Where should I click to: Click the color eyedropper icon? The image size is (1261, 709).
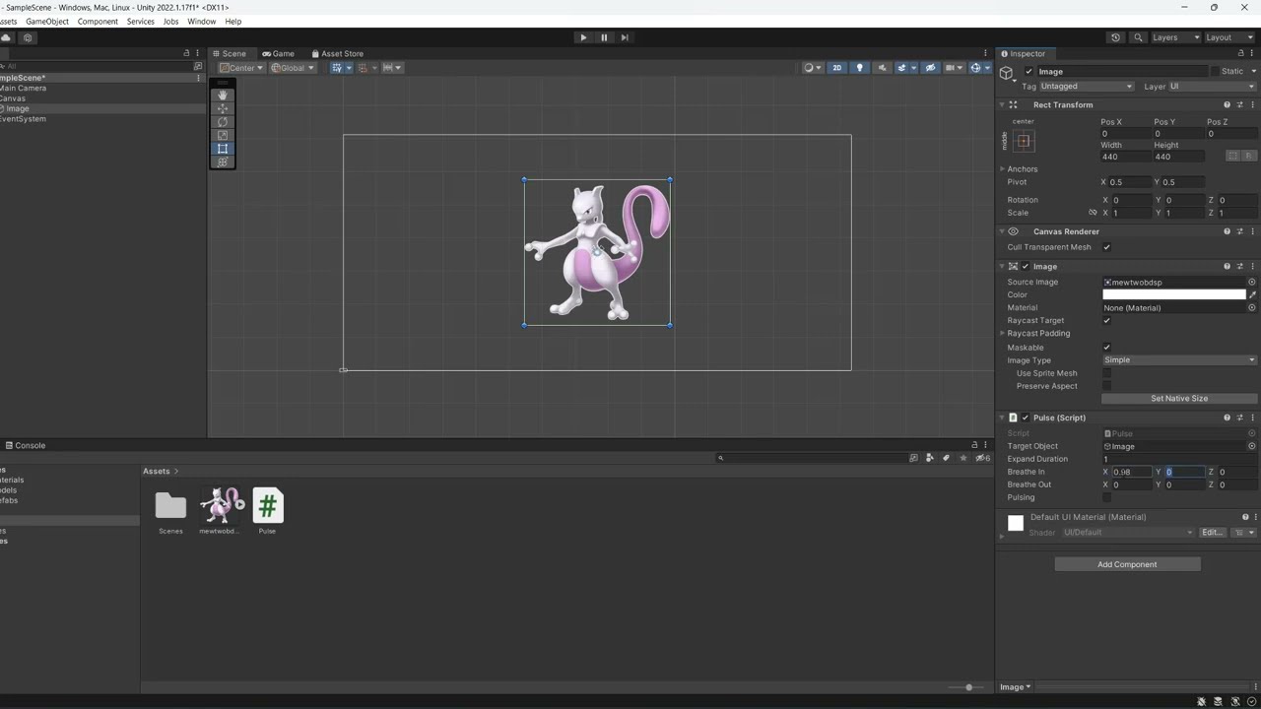[x=1252, y=294]
